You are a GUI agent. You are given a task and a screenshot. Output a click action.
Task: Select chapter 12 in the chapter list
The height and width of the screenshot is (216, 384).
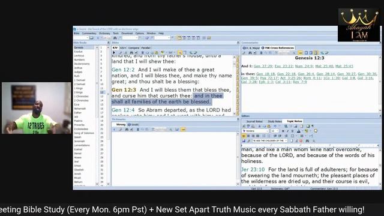tap(102, 92)
